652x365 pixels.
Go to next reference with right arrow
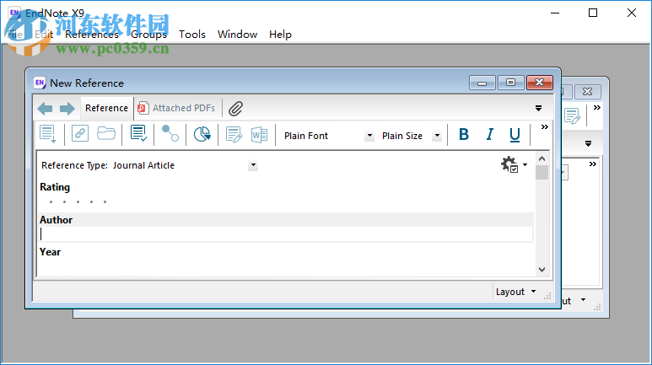pyautogui.click(x=67, y=109)
